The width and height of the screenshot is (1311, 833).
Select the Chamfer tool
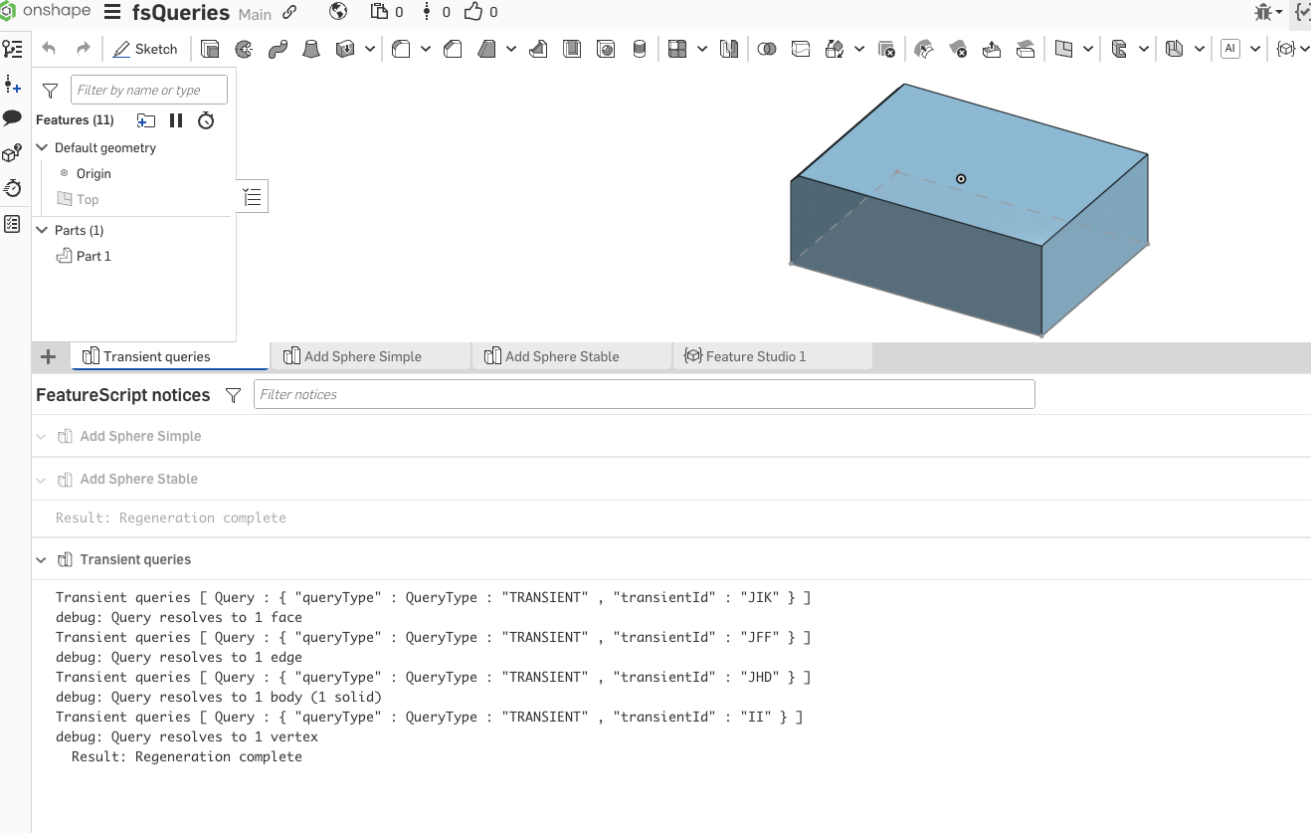[453, 49]
